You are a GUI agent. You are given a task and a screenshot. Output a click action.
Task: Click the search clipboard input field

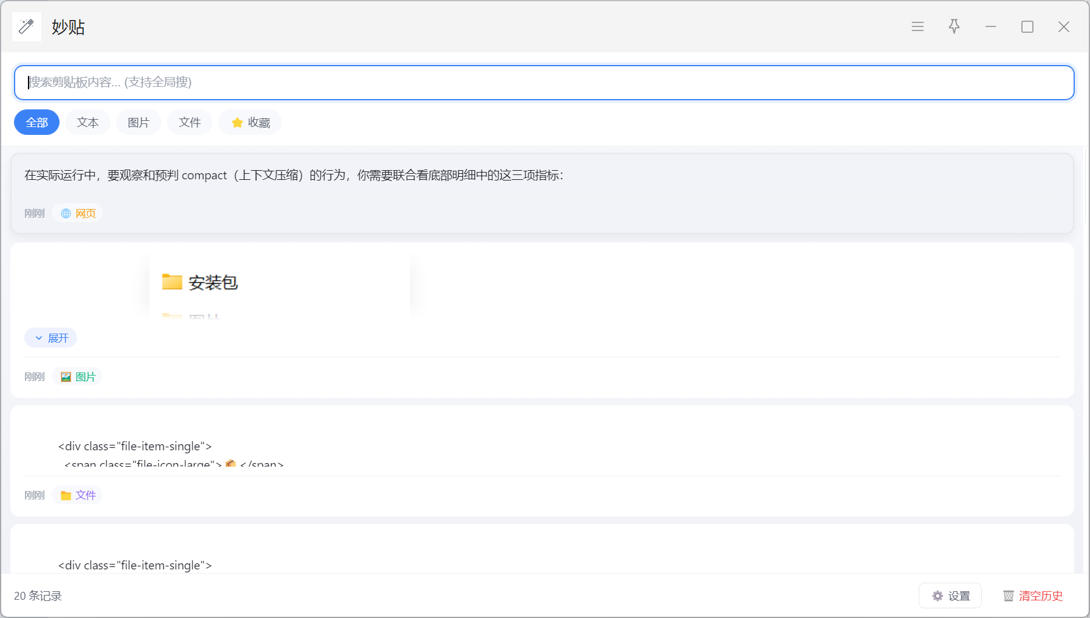[x=544, y=83]
